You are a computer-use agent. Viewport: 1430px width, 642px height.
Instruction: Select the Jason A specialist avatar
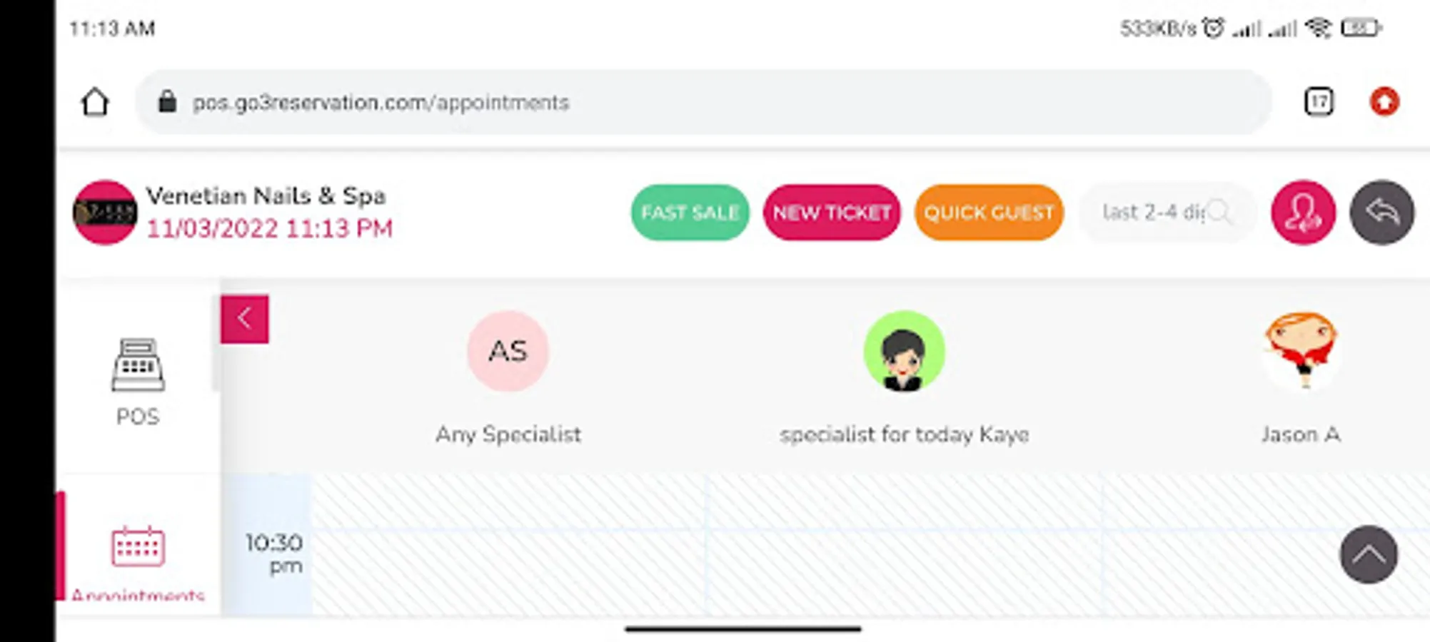[x=1300, y=351]
